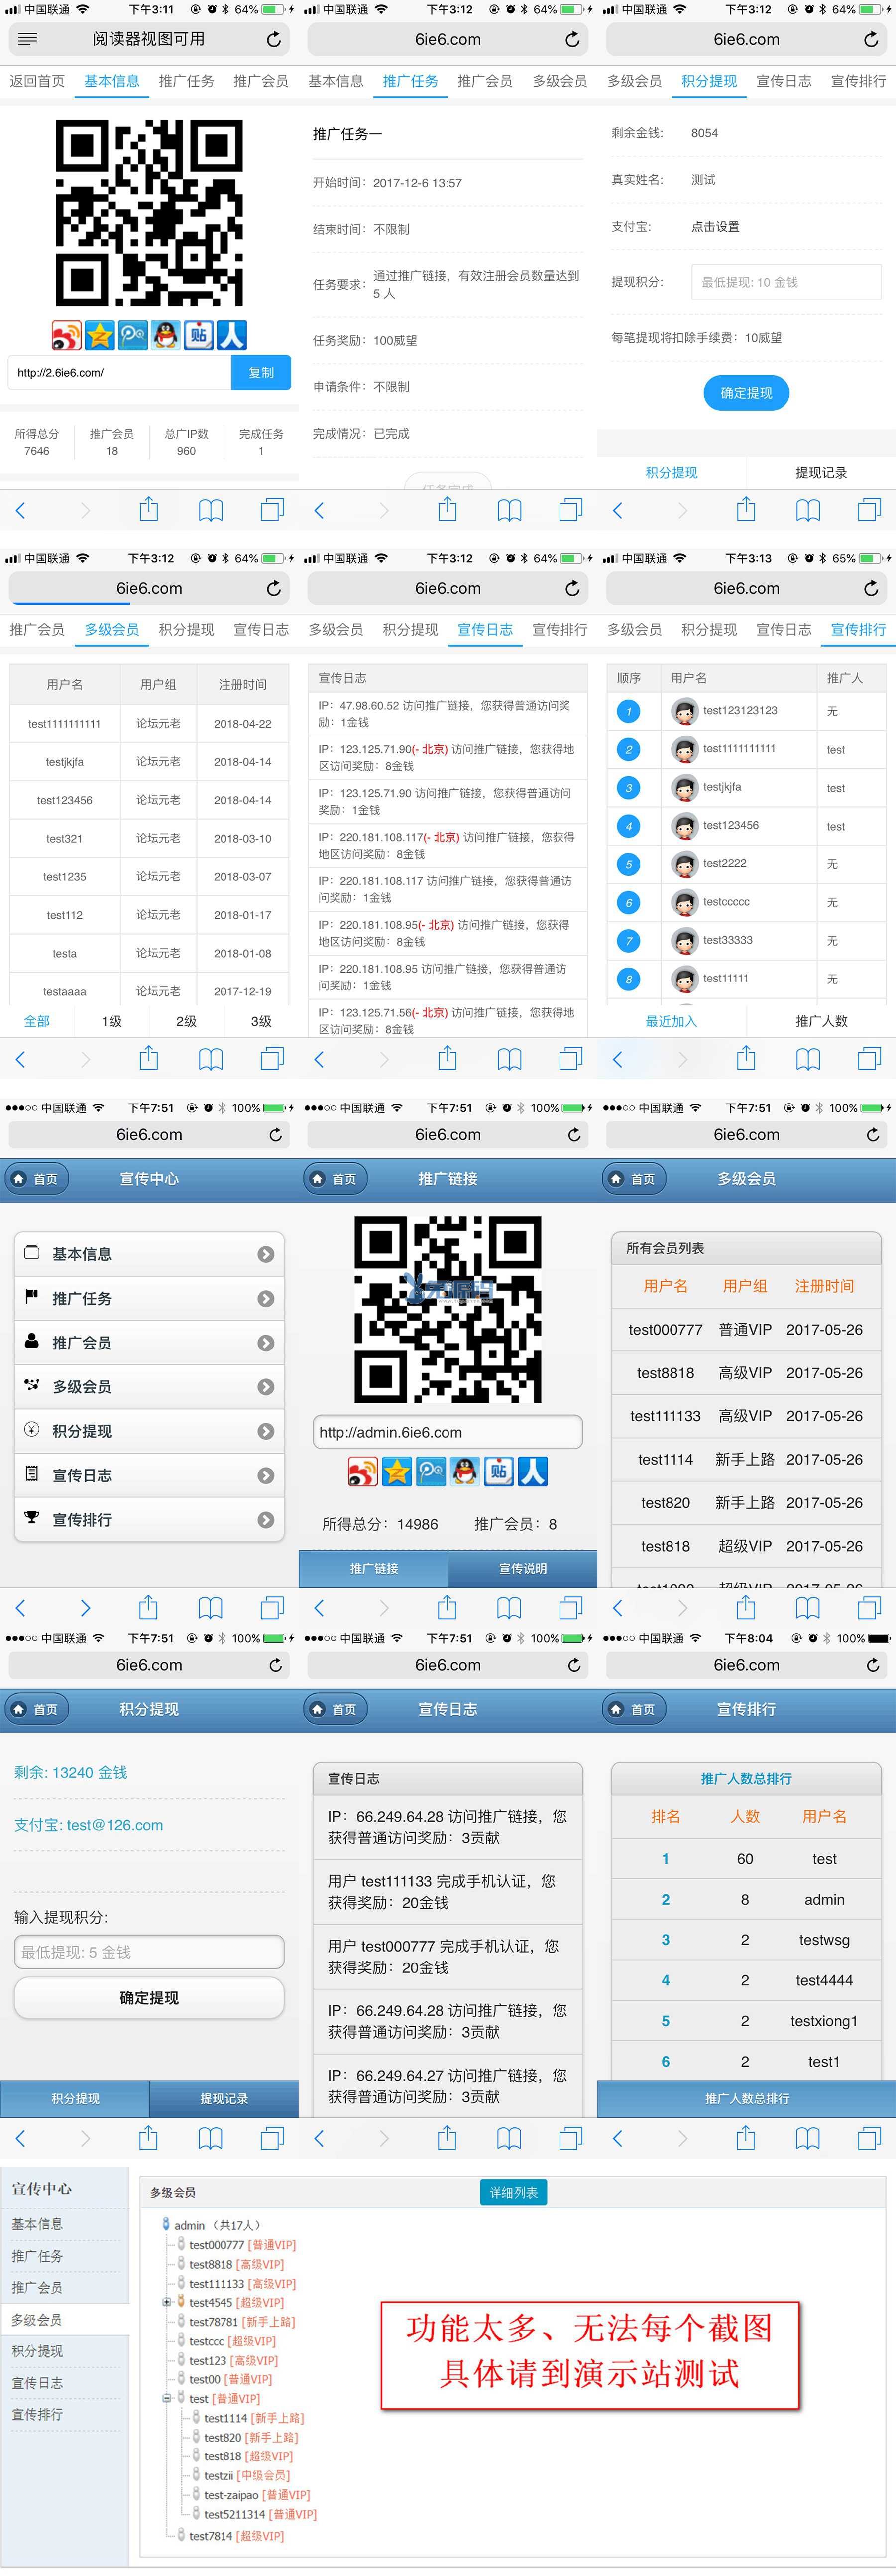
Task: Open the arrow on the 宣传日志 list row
Action: point(266,1475)
